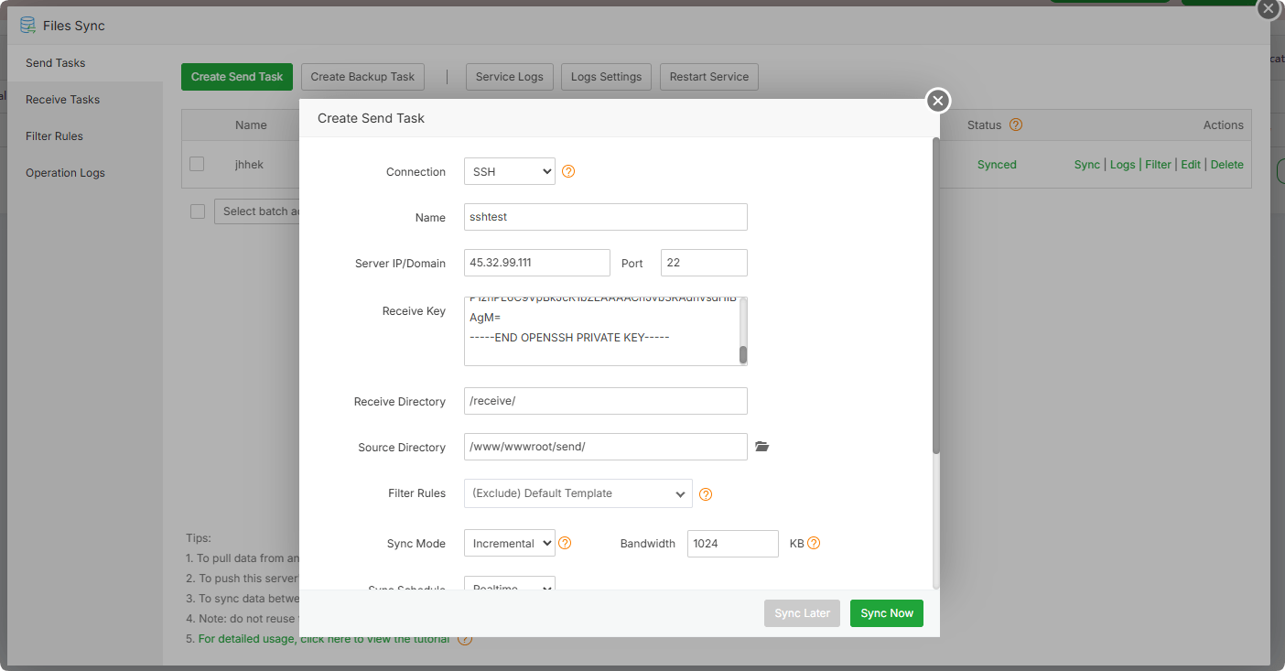Open Logs Settings
Screen dimensions: 1285x671
[x=606, y=77]
